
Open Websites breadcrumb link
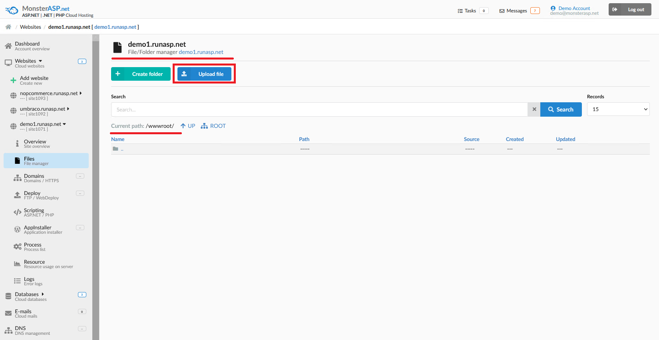(x=30, y=27)
